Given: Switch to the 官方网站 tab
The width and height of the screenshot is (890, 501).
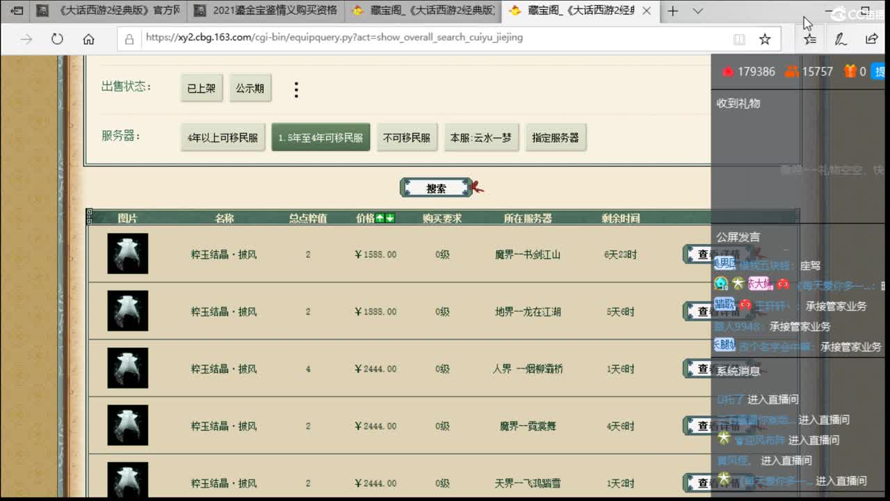Looking at the screenshot, I should (x=108, y=11).
